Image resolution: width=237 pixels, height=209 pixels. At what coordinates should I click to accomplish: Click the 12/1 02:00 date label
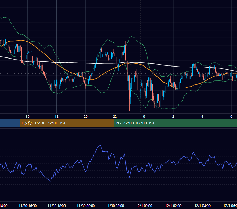click(x=173, y=206)
